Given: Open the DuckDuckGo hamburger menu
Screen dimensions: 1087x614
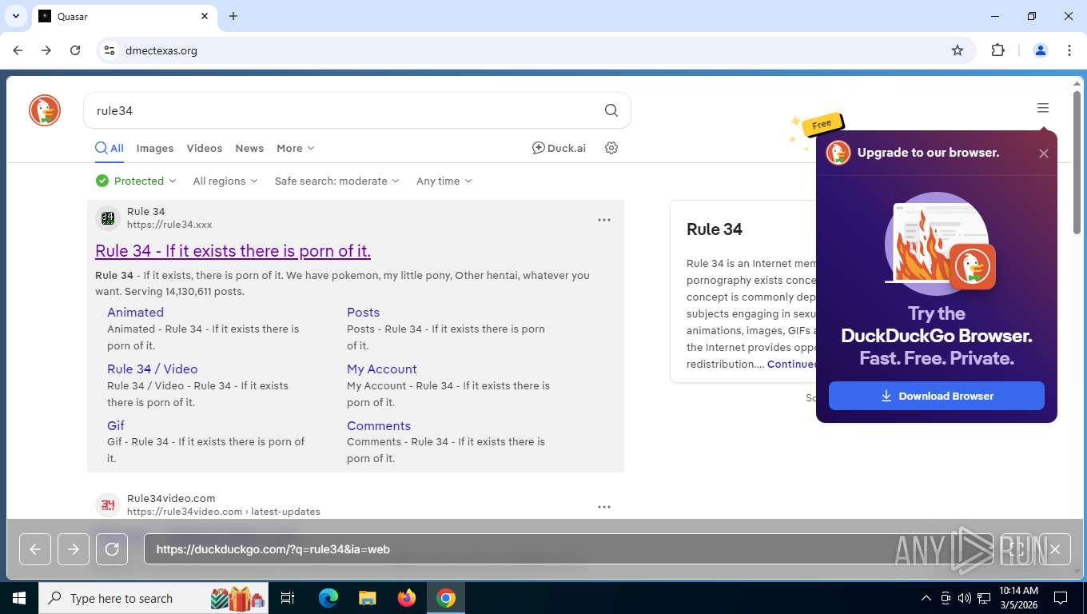Looking at the screenshot, I should click(1043, 108).
